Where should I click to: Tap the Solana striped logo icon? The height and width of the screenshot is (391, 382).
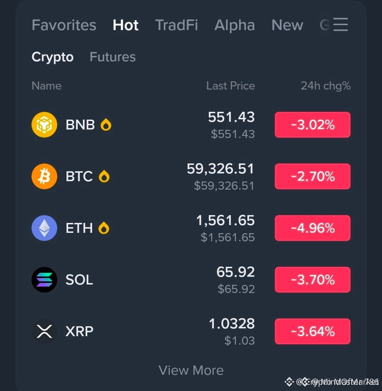pyautogui.click(x=44, y=280)
